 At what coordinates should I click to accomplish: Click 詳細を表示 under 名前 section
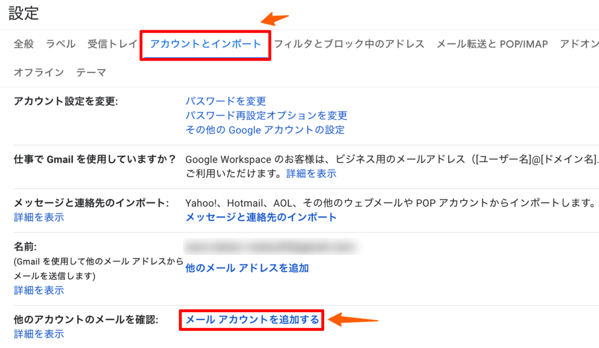39,290
